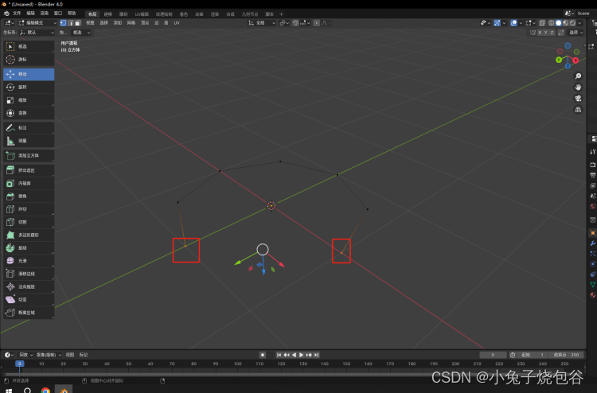This screenshot has width=597, height=393.
Task: Select the Shear (切变) tool
Action: coord(29,300)
